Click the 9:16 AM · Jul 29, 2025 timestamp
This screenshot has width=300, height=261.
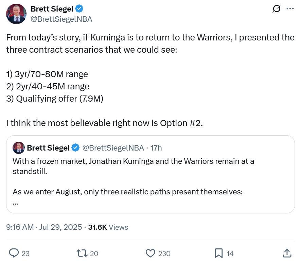tap(44, 227)
